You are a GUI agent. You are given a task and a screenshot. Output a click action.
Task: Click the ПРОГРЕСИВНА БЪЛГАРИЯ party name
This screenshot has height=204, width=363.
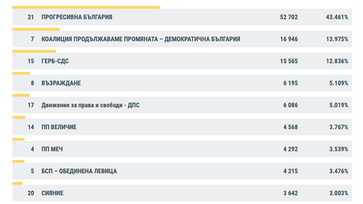pyautogui.click(x=77, y=17)
